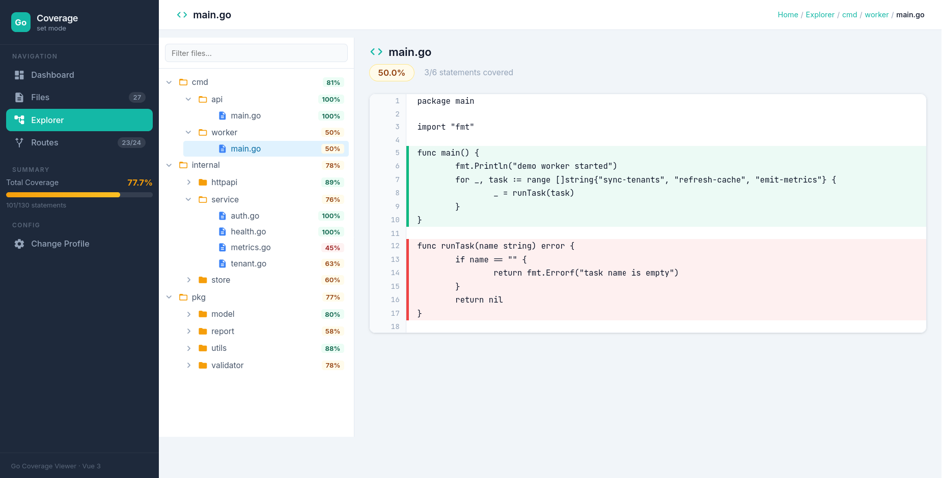Expand the store folder
Screen dimensions: 942x478
tap(189, 280)
